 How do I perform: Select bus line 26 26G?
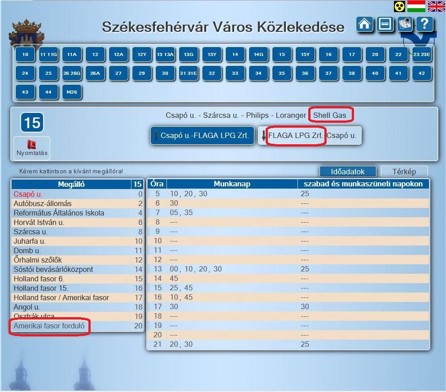tap(72, 73)
